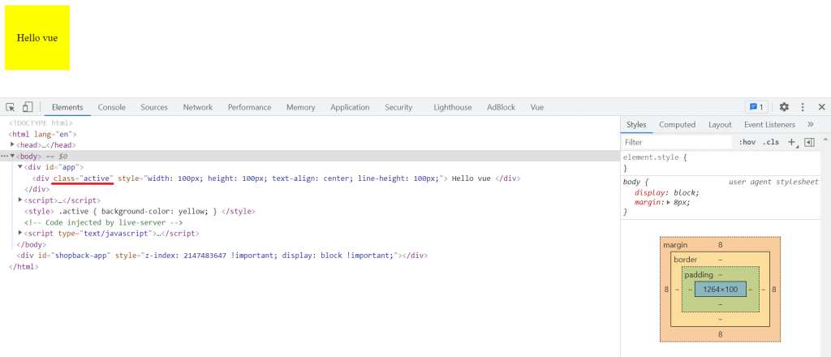The width and height of the screenshot is (831, 357).
Task: Add a new style rule with plus icon
Action: coord(792,142)
